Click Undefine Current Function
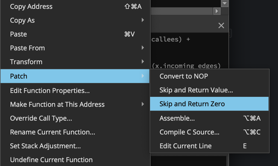The height and width of the screenshot is (166, 278). tap(51, 160)
